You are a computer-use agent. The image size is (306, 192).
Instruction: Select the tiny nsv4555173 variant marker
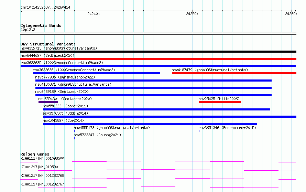(74, 131)
